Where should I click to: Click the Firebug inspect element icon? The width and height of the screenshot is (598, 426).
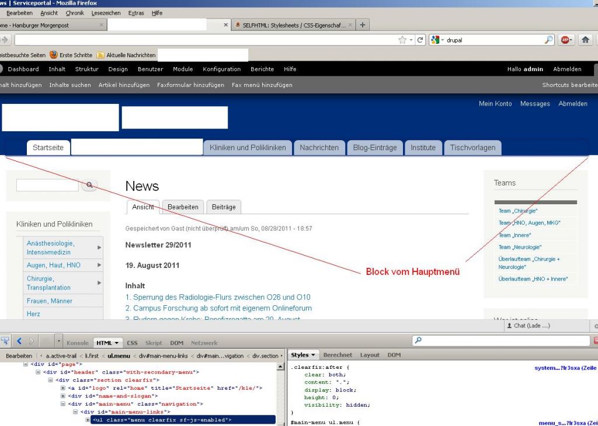click(5, 341)
